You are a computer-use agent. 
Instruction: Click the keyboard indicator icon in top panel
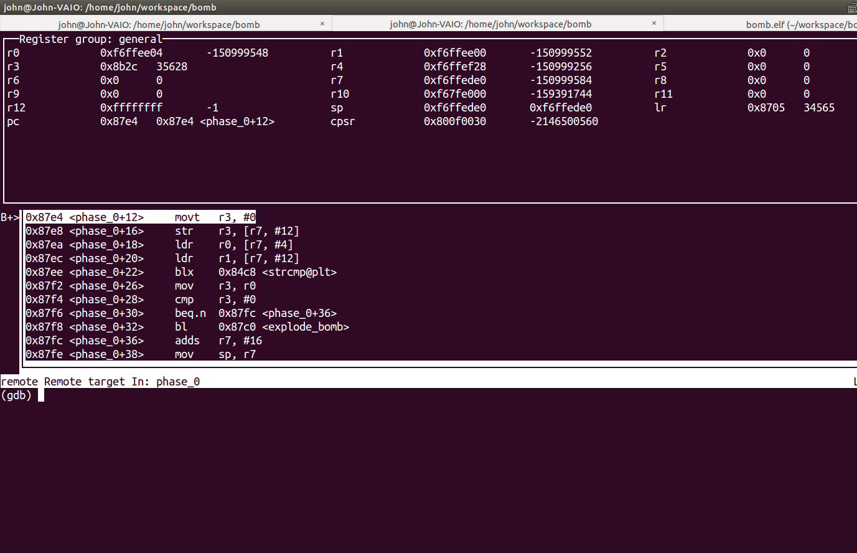pyautogui.click(x=852, y=8)
